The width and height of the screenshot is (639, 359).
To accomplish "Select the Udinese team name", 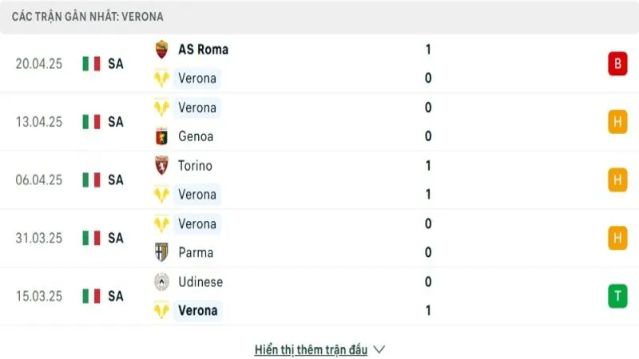I will pos(200,282).
